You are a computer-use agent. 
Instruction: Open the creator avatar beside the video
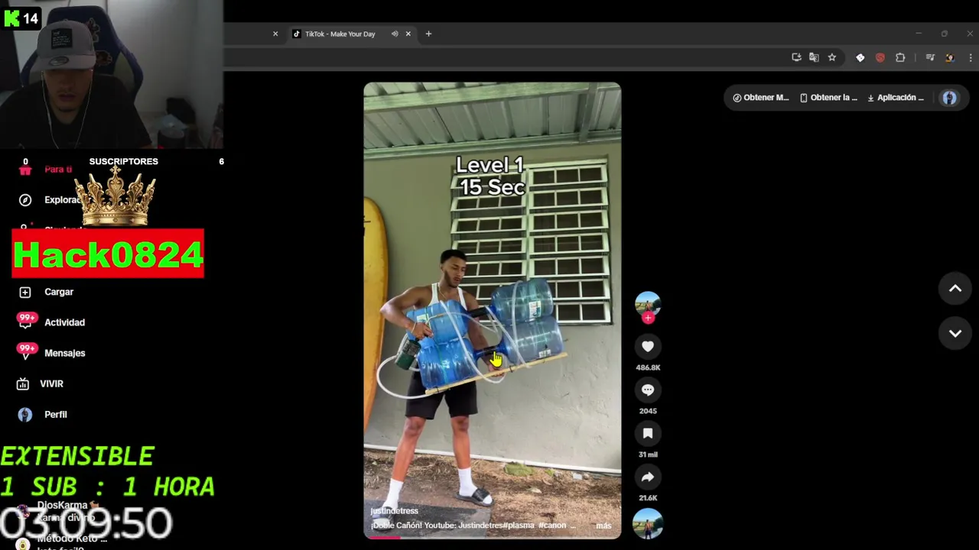tap(648, 304)
